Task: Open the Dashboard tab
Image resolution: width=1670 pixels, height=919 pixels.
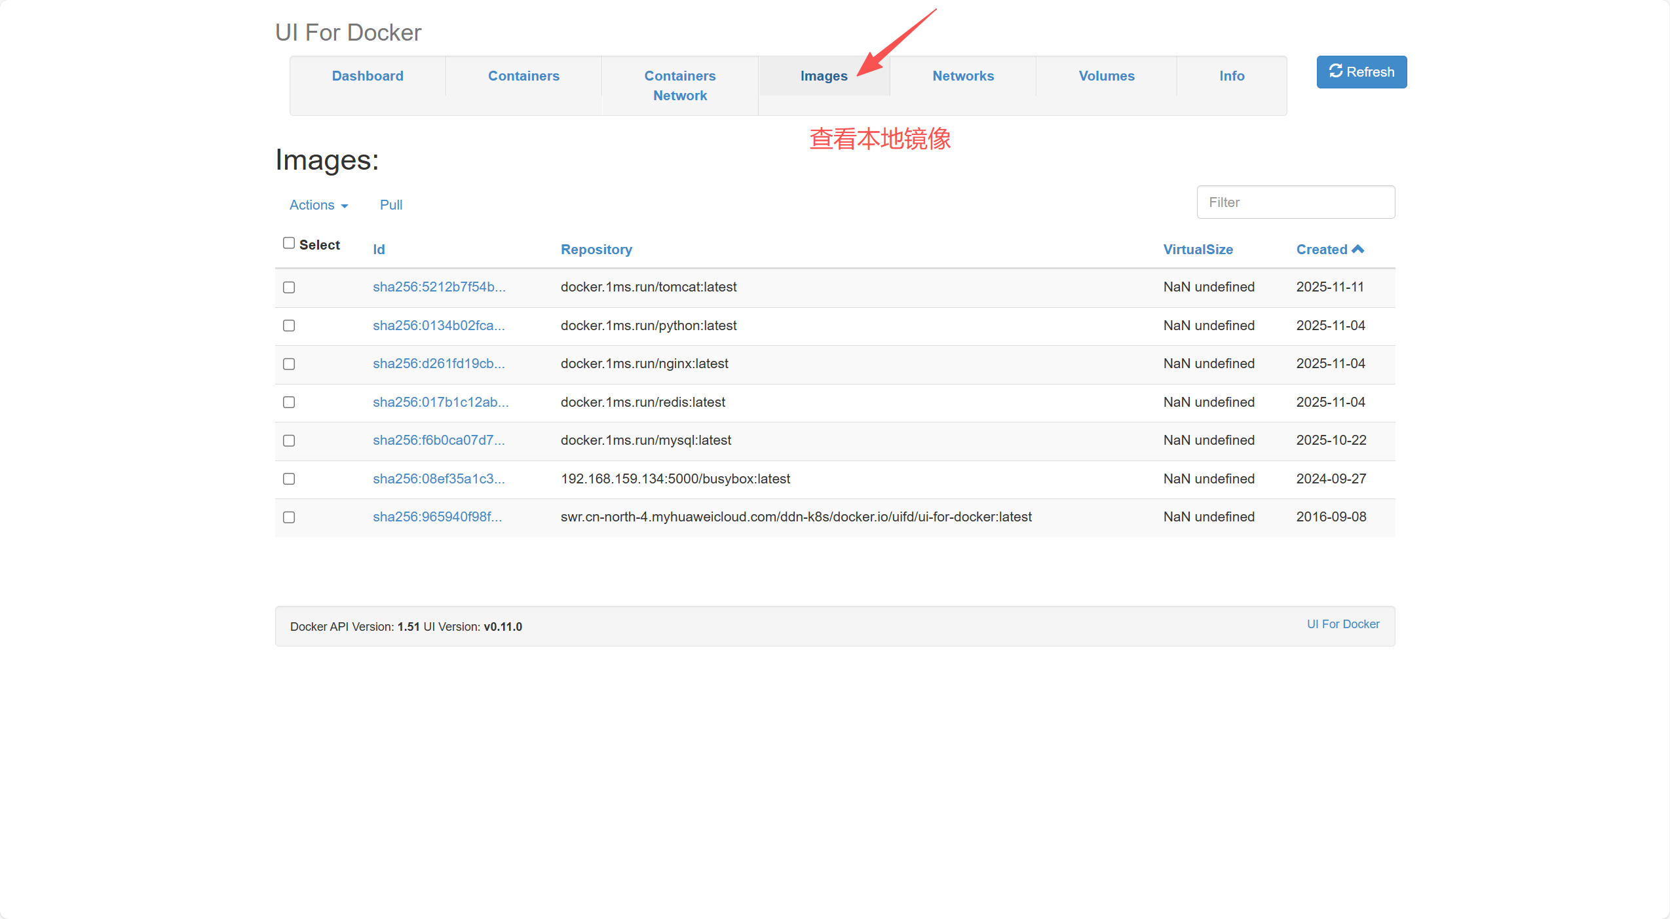Action: tap(368, 76)
